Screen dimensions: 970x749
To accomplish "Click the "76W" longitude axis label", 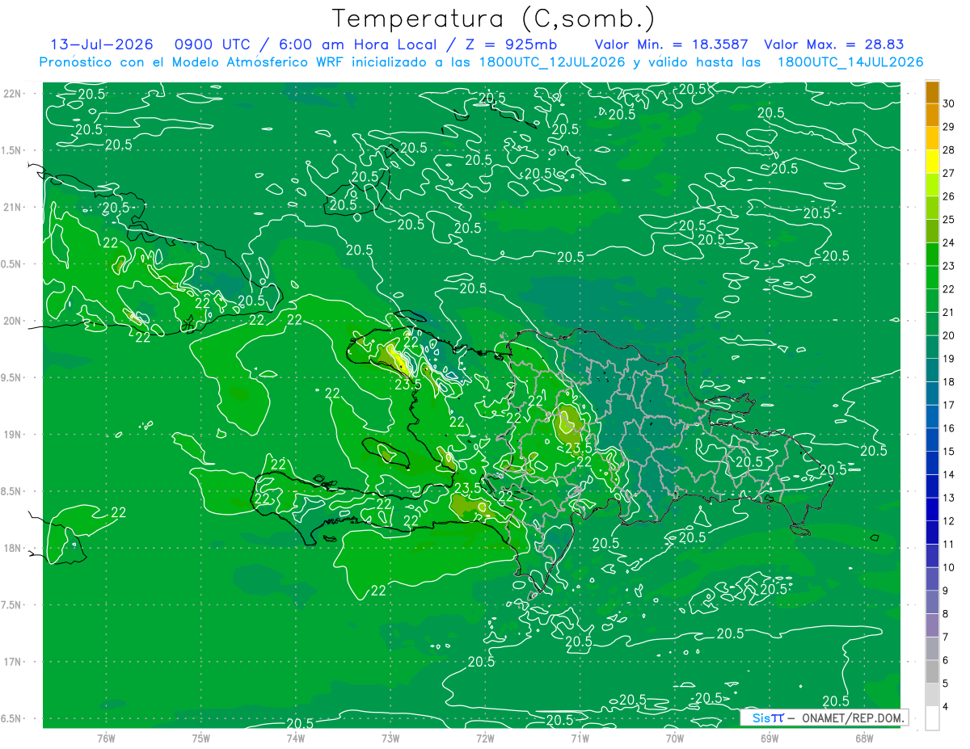I will coord(106,738).
